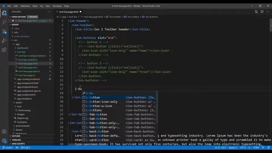Select the i-tab-button suggestion

[119, 119]
